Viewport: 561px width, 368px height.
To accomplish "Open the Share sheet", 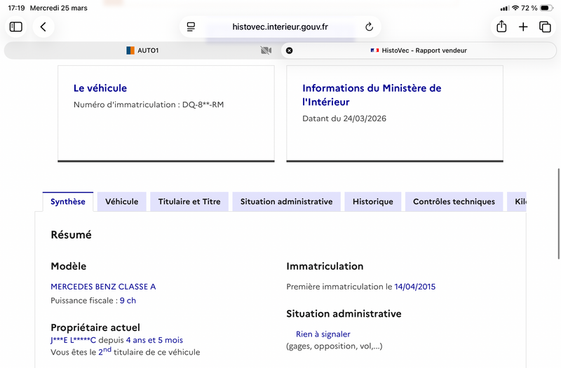I will point(501,27).
